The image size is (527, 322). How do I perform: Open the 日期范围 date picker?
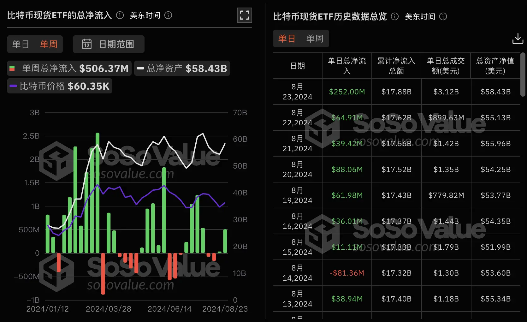[x=109, y=44]
